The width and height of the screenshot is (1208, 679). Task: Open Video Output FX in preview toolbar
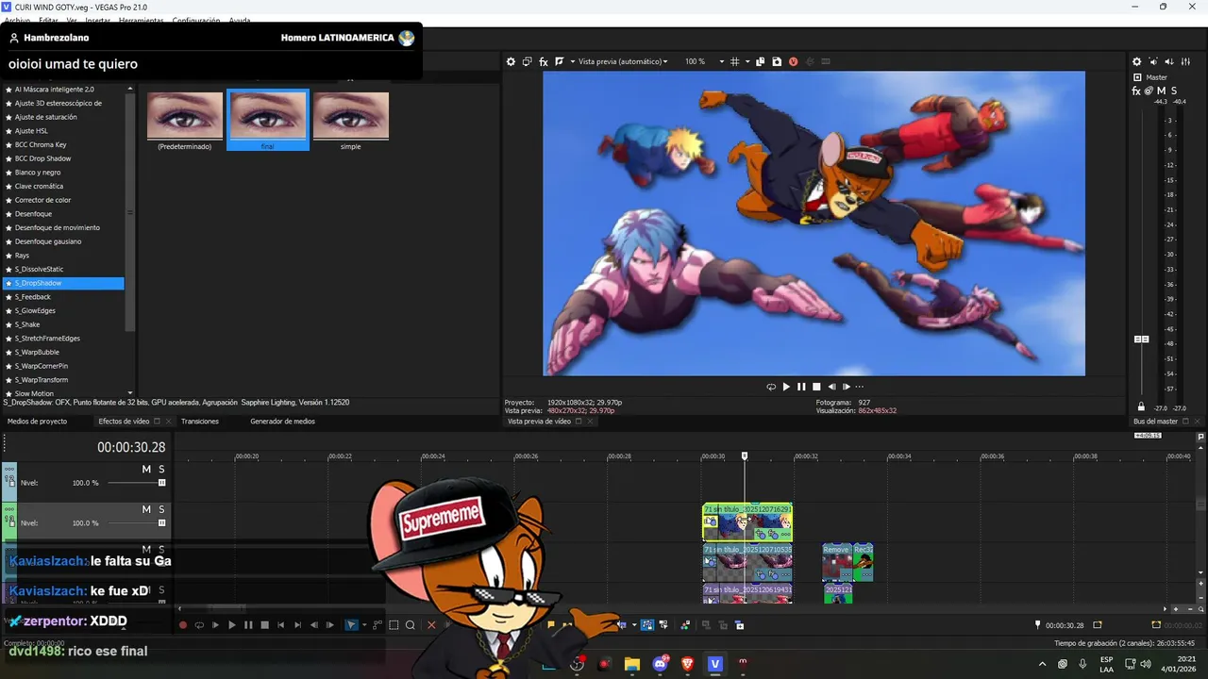pyautogui.click(x=544, y=61)
